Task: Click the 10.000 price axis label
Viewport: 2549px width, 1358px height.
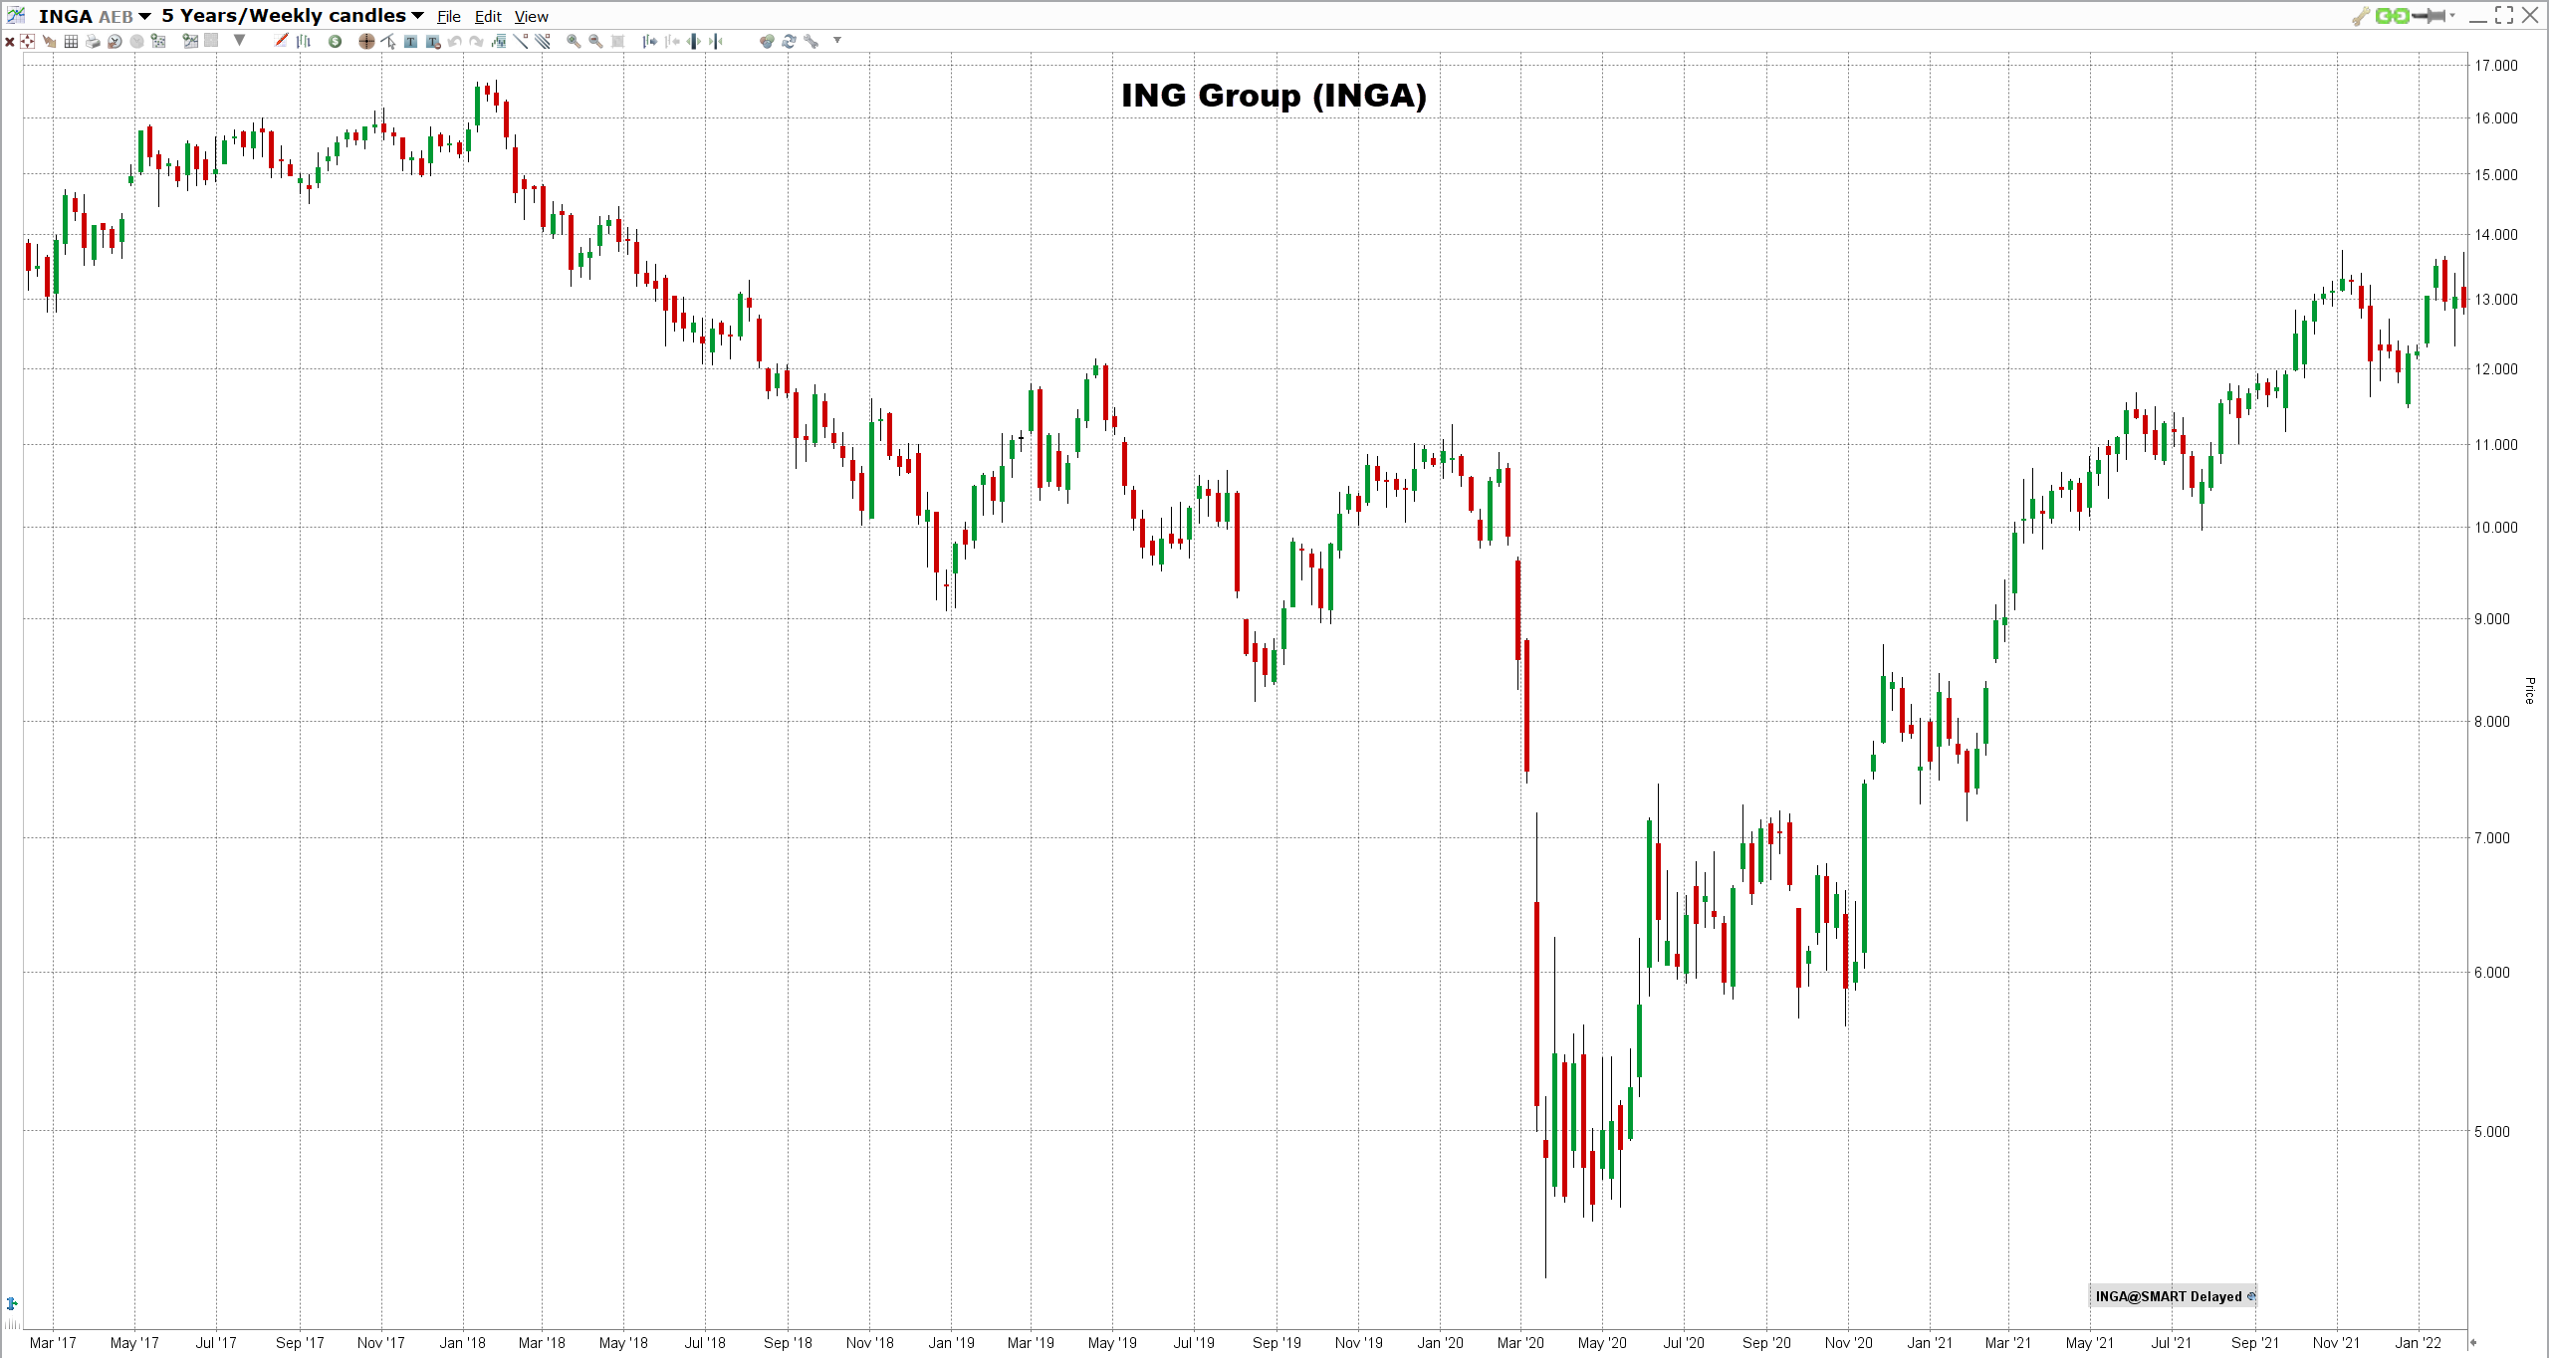Action: point(2496,528)
